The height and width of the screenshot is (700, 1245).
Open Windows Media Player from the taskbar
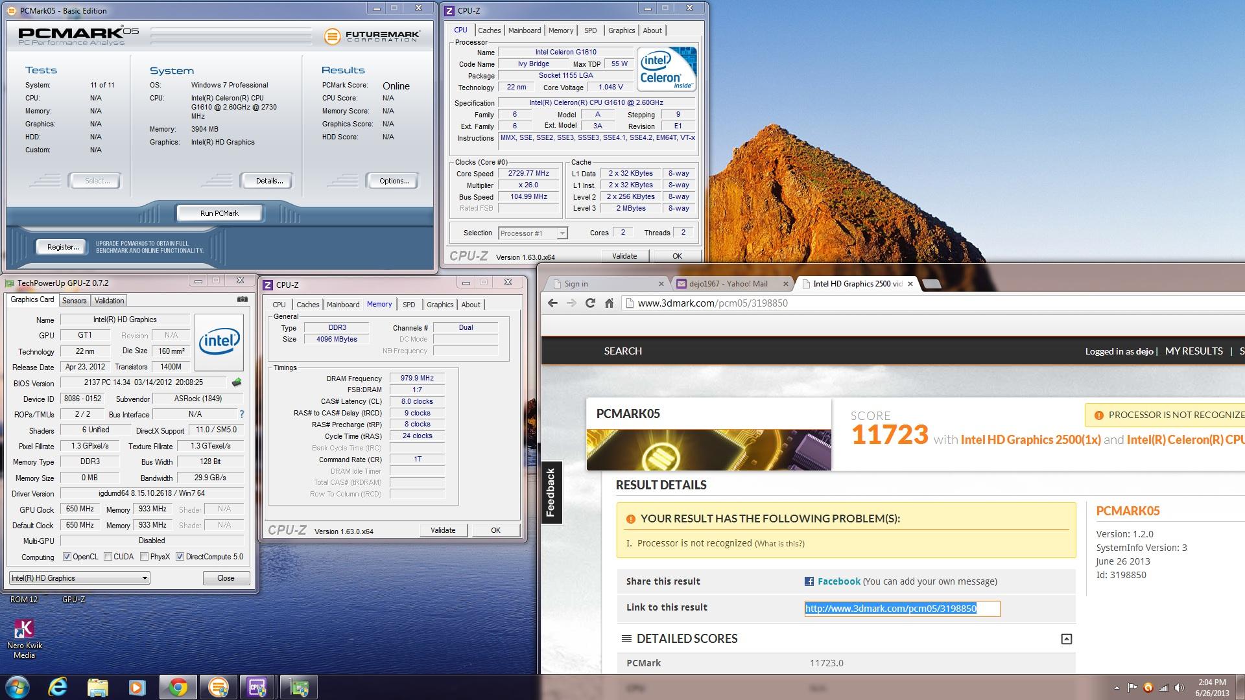tap(137, 687)
